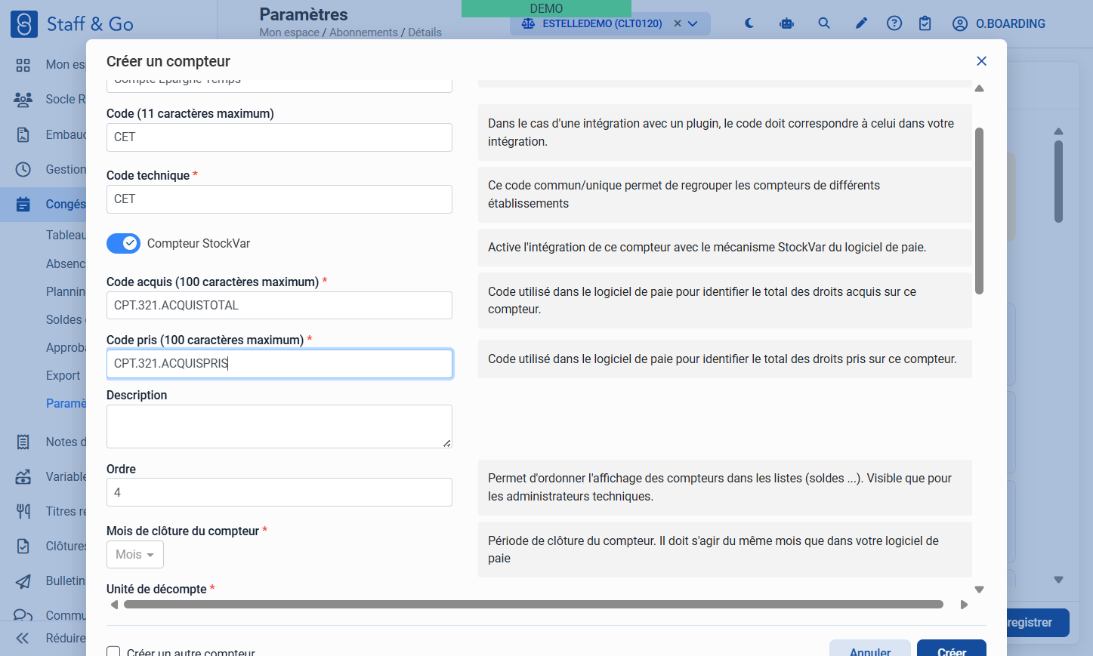Check Créer un autre compteur checkbox
This screenshot has height=656, width=1093.
113,652
